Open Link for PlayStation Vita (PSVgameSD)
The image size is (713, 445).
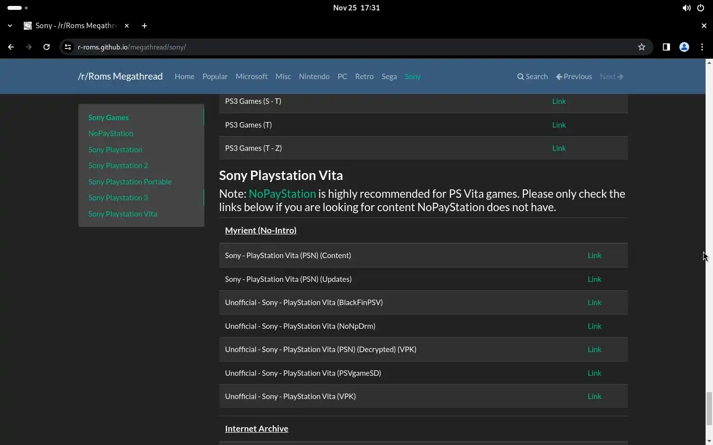pyautogui.click(x=594, y=373)
